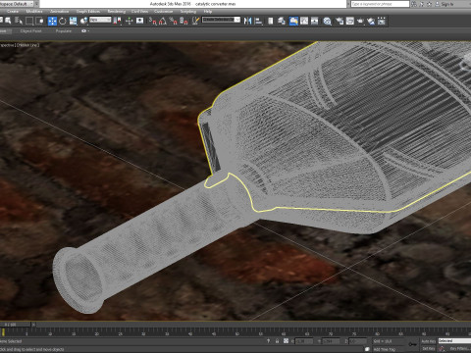Click the time slider frame handle
Screen dimensions: 471x353
[16, 325]
